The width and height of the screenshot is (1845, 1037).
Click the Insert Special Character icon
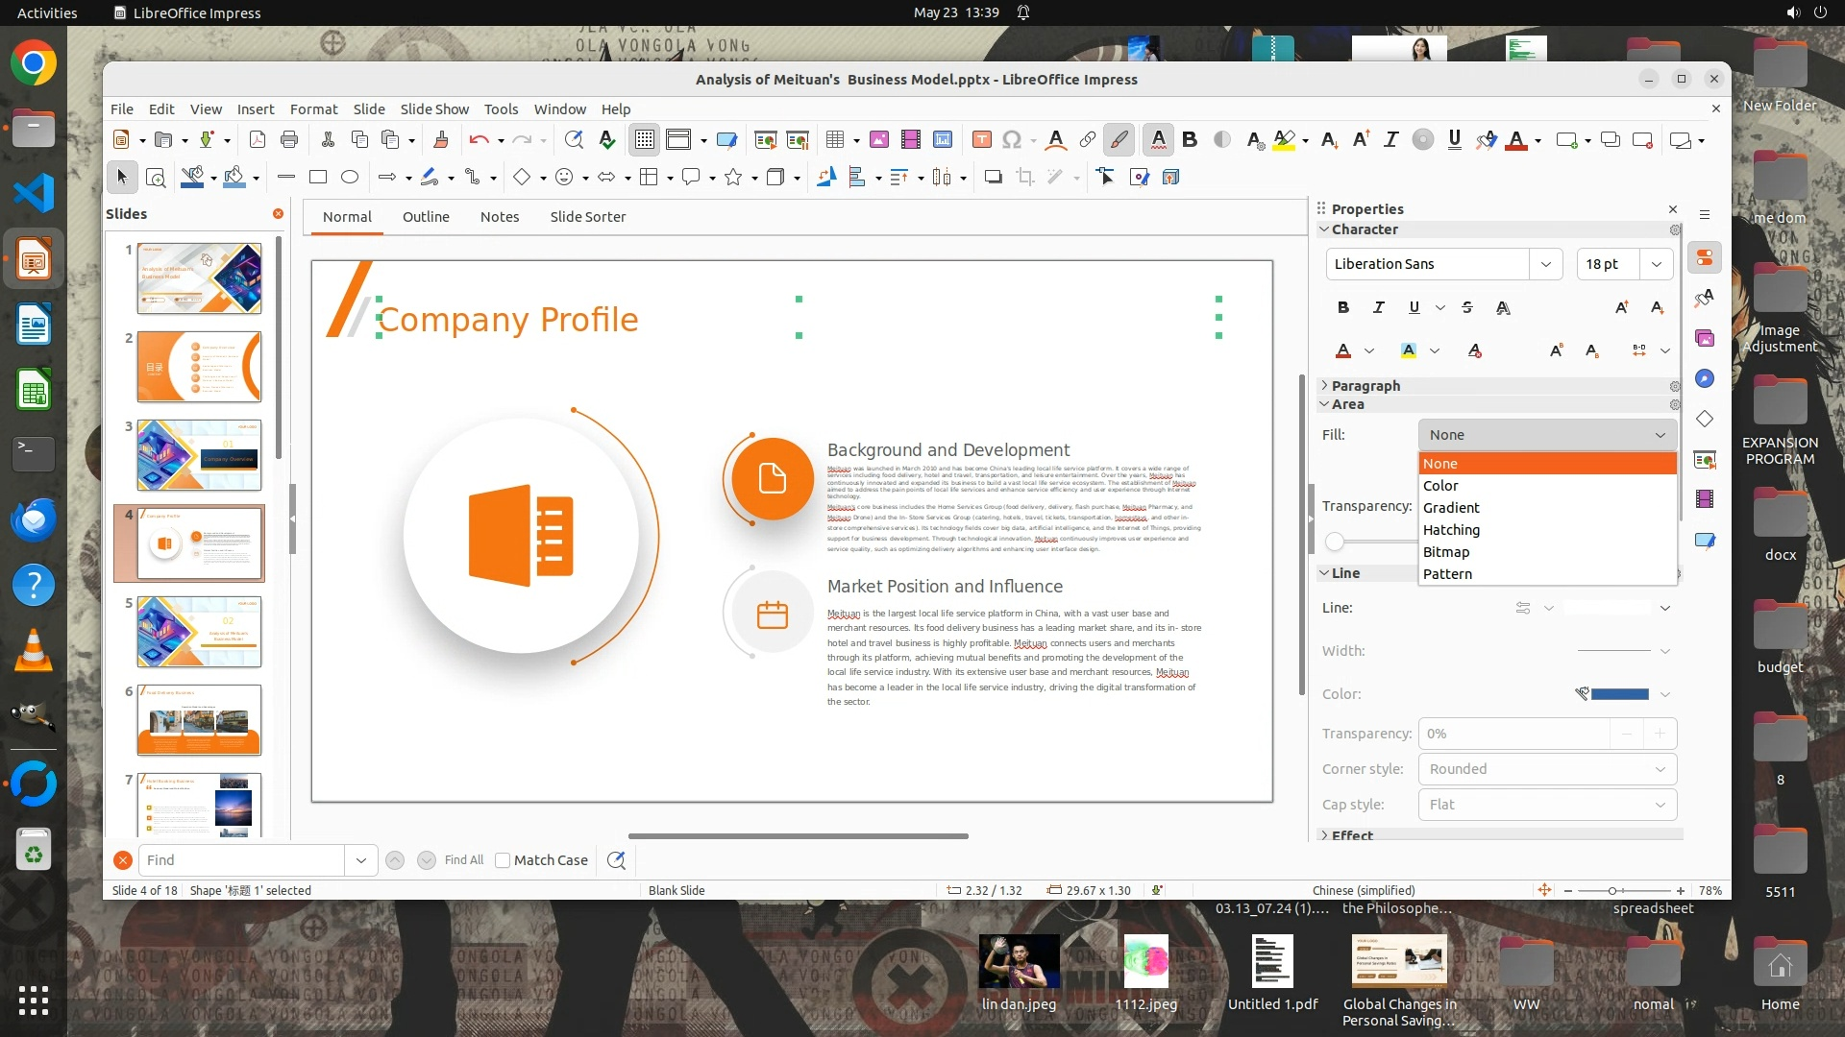1011,140
